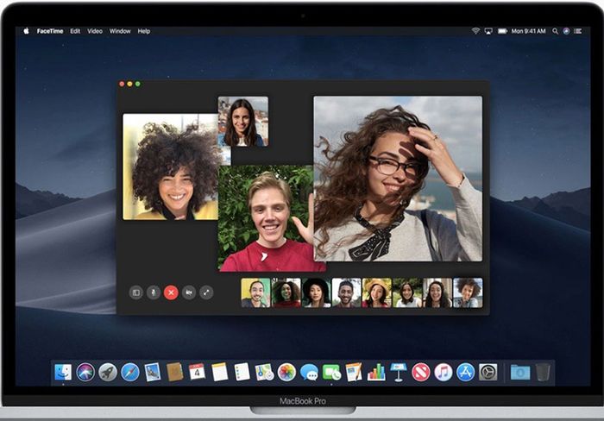The width and height of the screenshot is (604, 421).
Task: Launch Siri from the Dock
Action: pos(85,373)
